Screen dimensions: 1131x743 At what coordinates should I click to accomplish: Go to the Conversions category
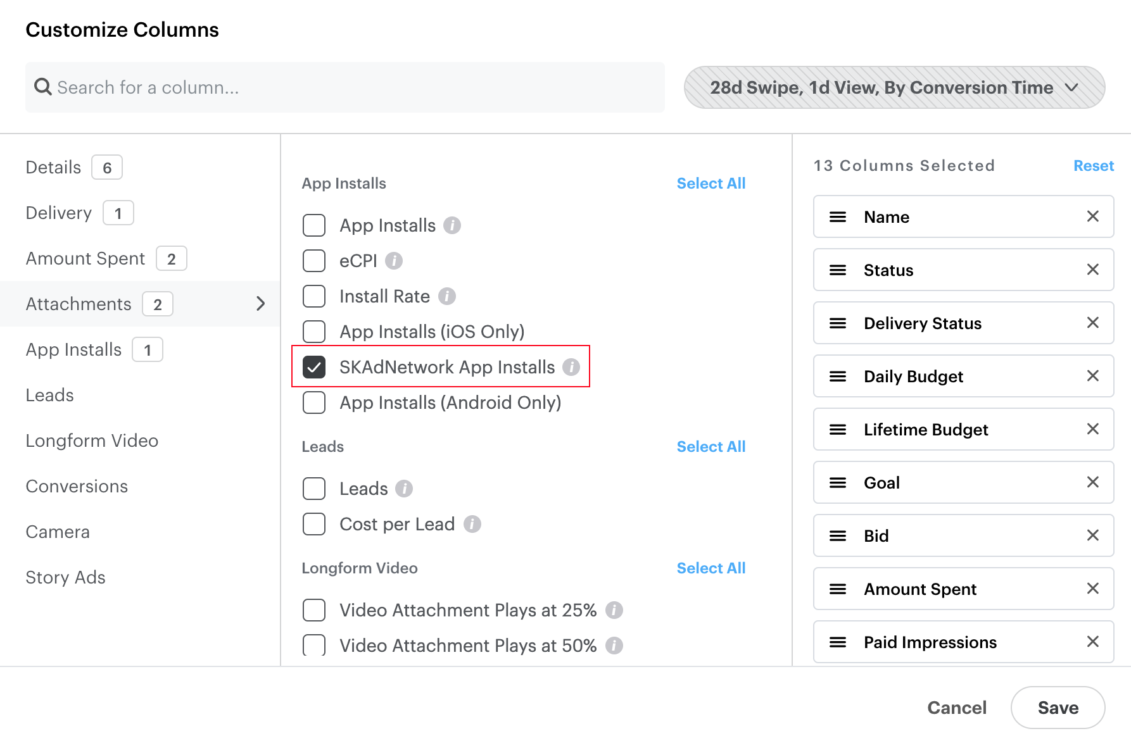[77, 486]
